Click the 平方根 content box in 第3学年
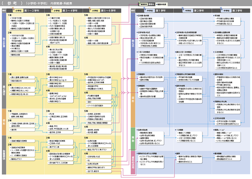 click(x=228, y=21)
